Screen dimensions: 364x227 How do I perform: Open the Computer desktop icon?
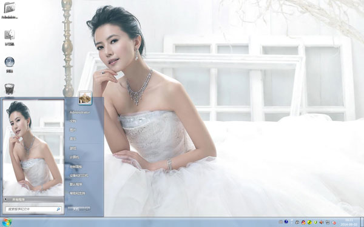(x=10, y=38)
